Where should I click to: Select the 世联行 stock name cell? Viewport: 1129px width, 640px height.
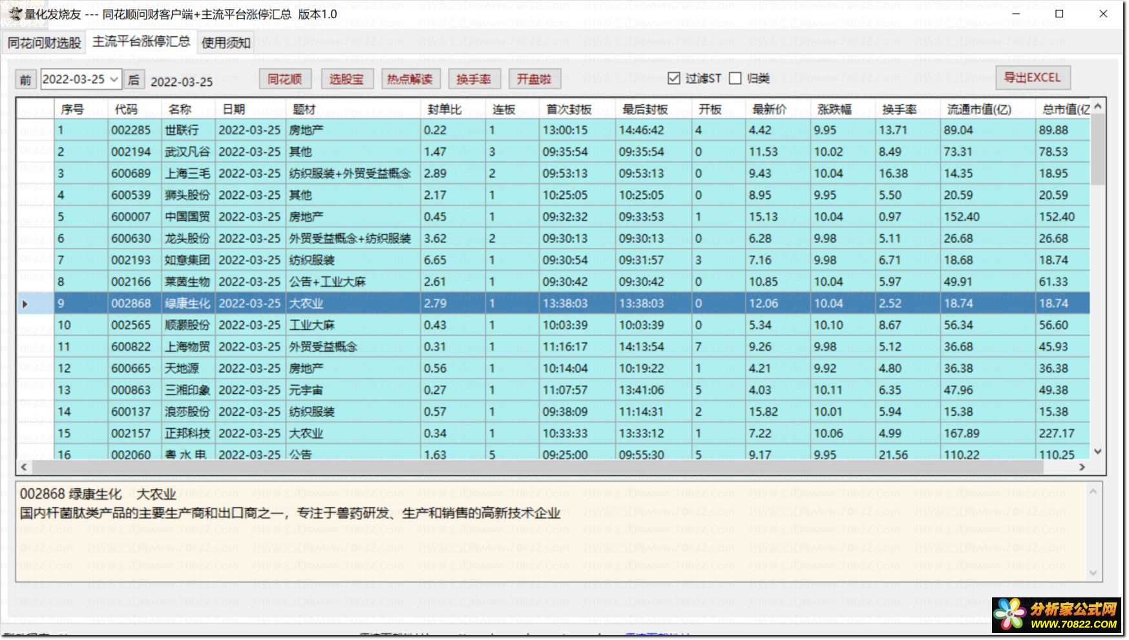[189, 130]
